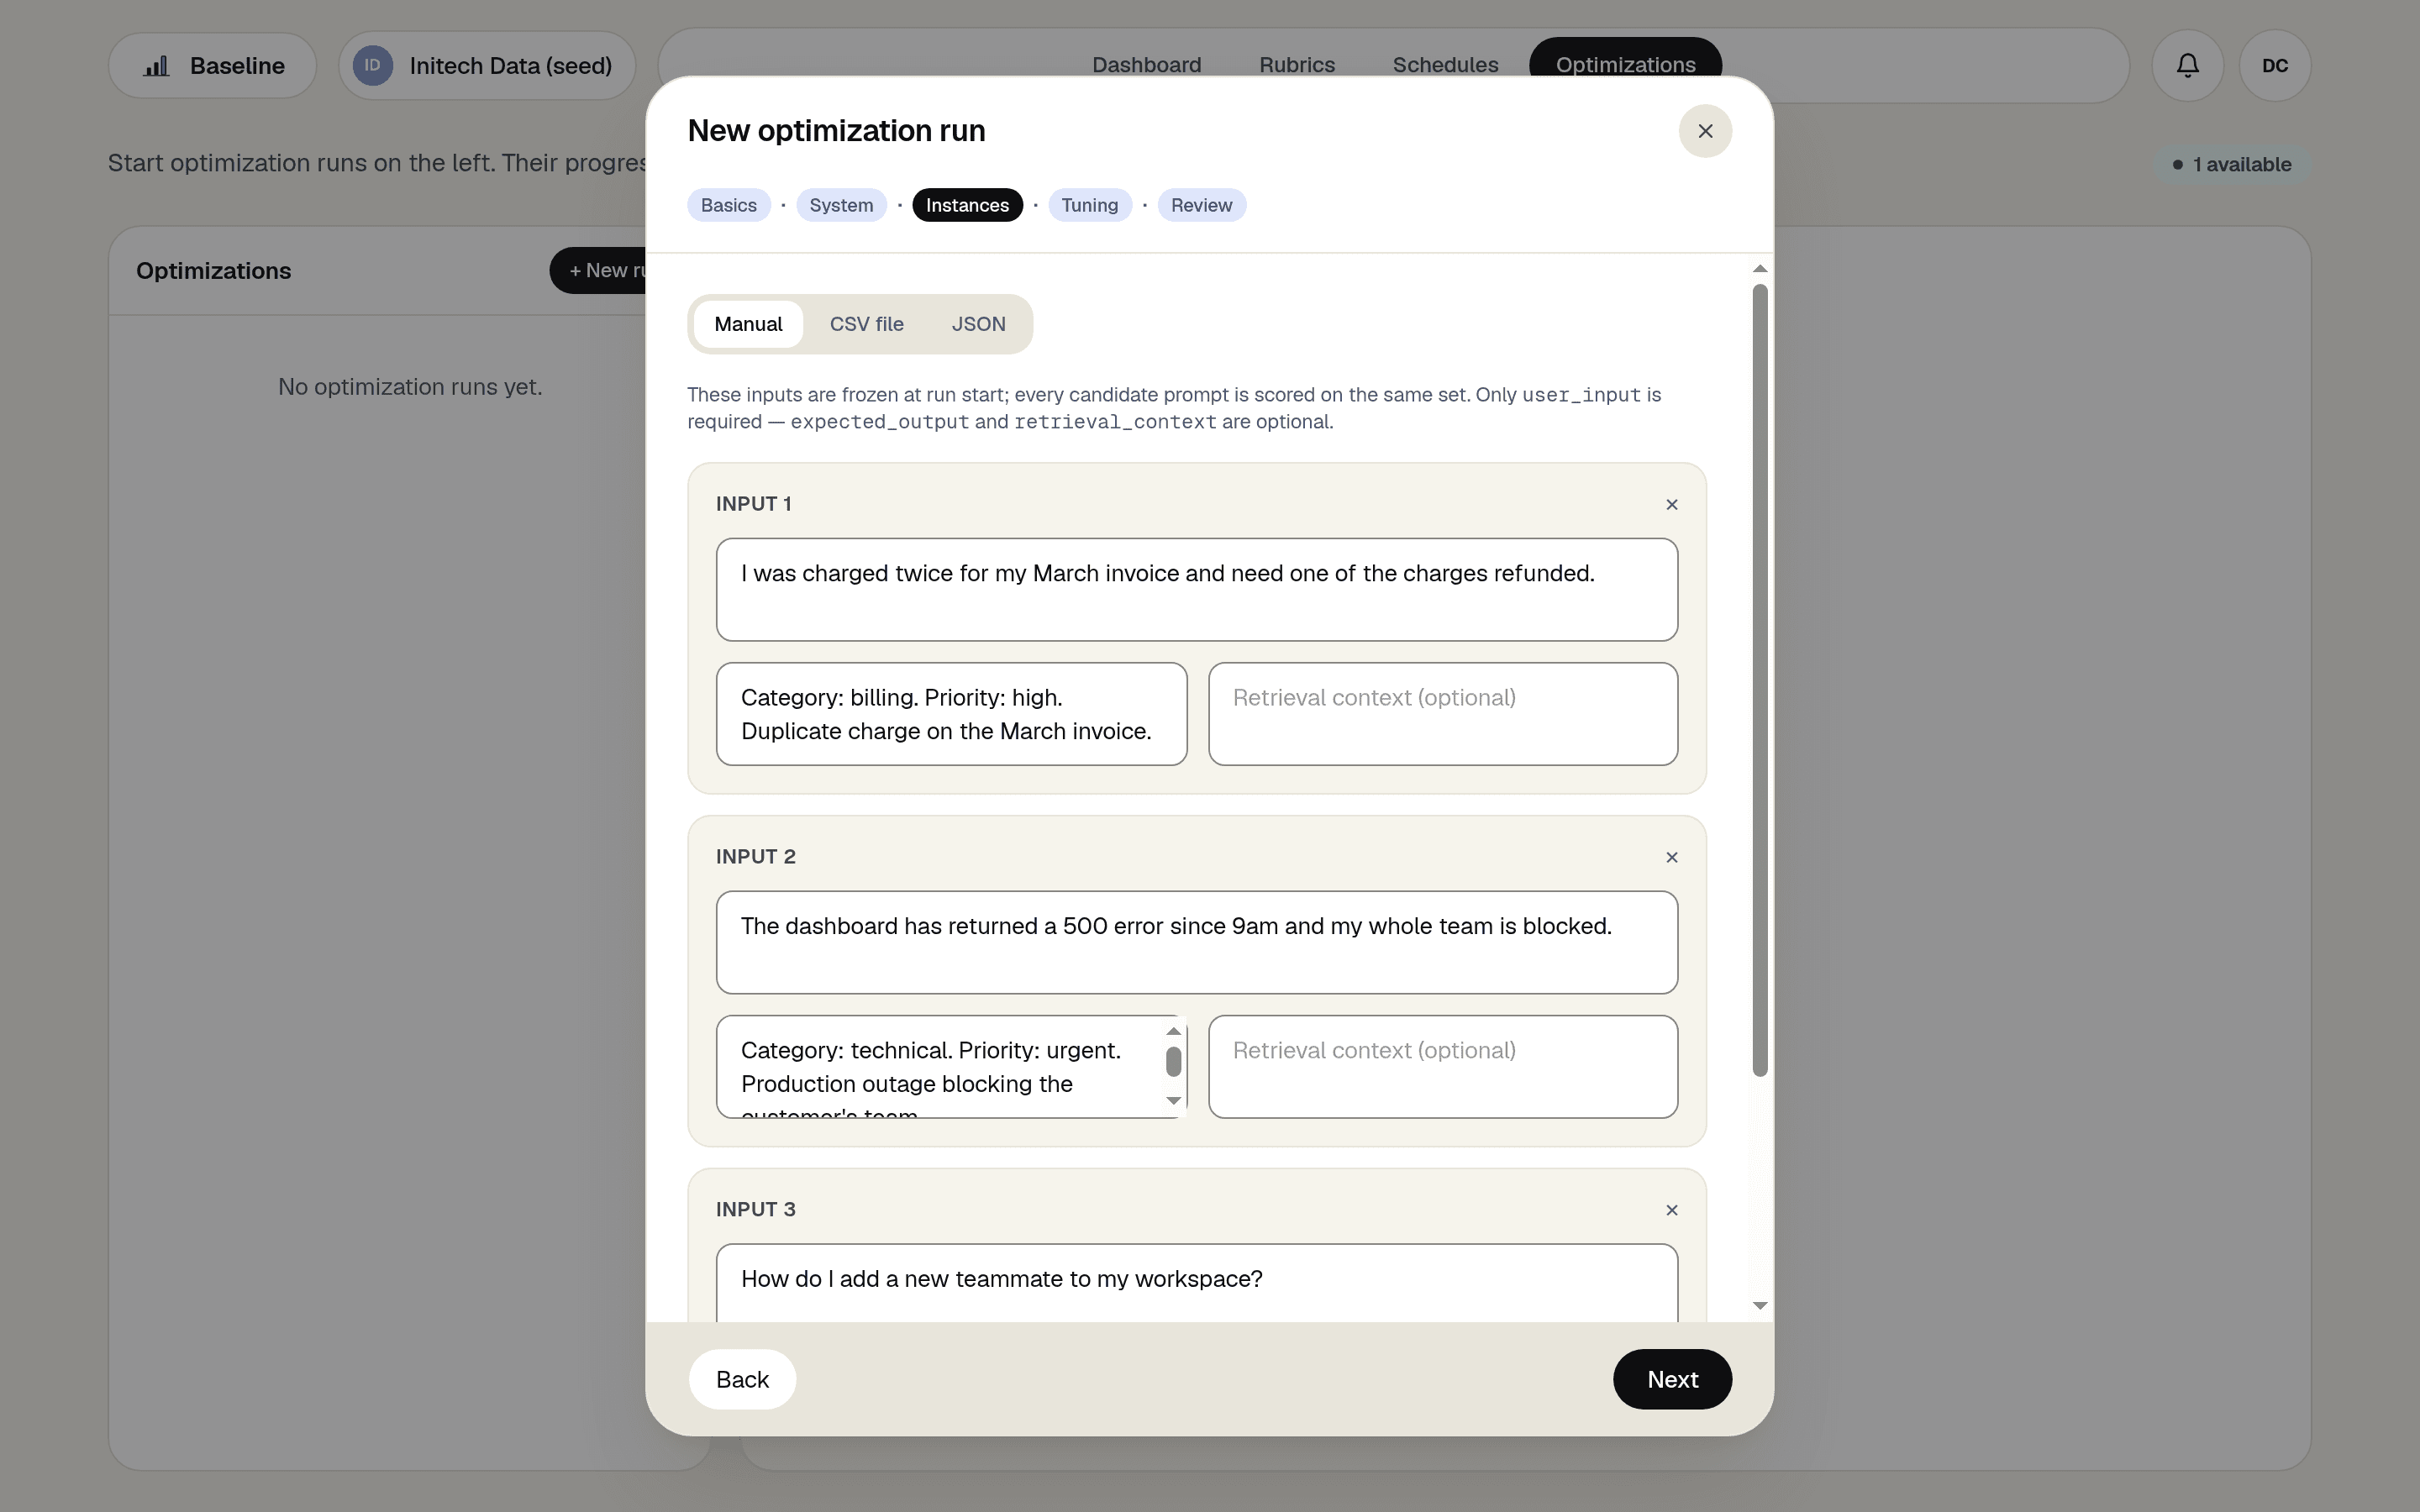This screenshot has width=2420, height=1512.
Task: Edit the INPUT 1 user input text
Action: (1197, 590)
